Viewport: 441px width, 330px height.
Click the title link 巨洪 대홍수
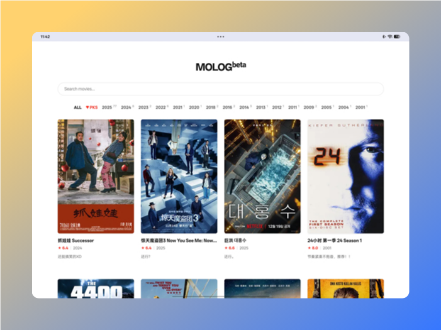pyautogui.click(x=236, y=240)
